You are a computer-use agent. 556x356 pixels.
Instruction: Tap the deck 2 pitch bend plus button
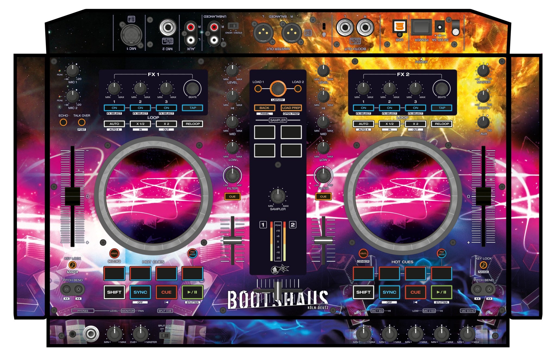489,289
